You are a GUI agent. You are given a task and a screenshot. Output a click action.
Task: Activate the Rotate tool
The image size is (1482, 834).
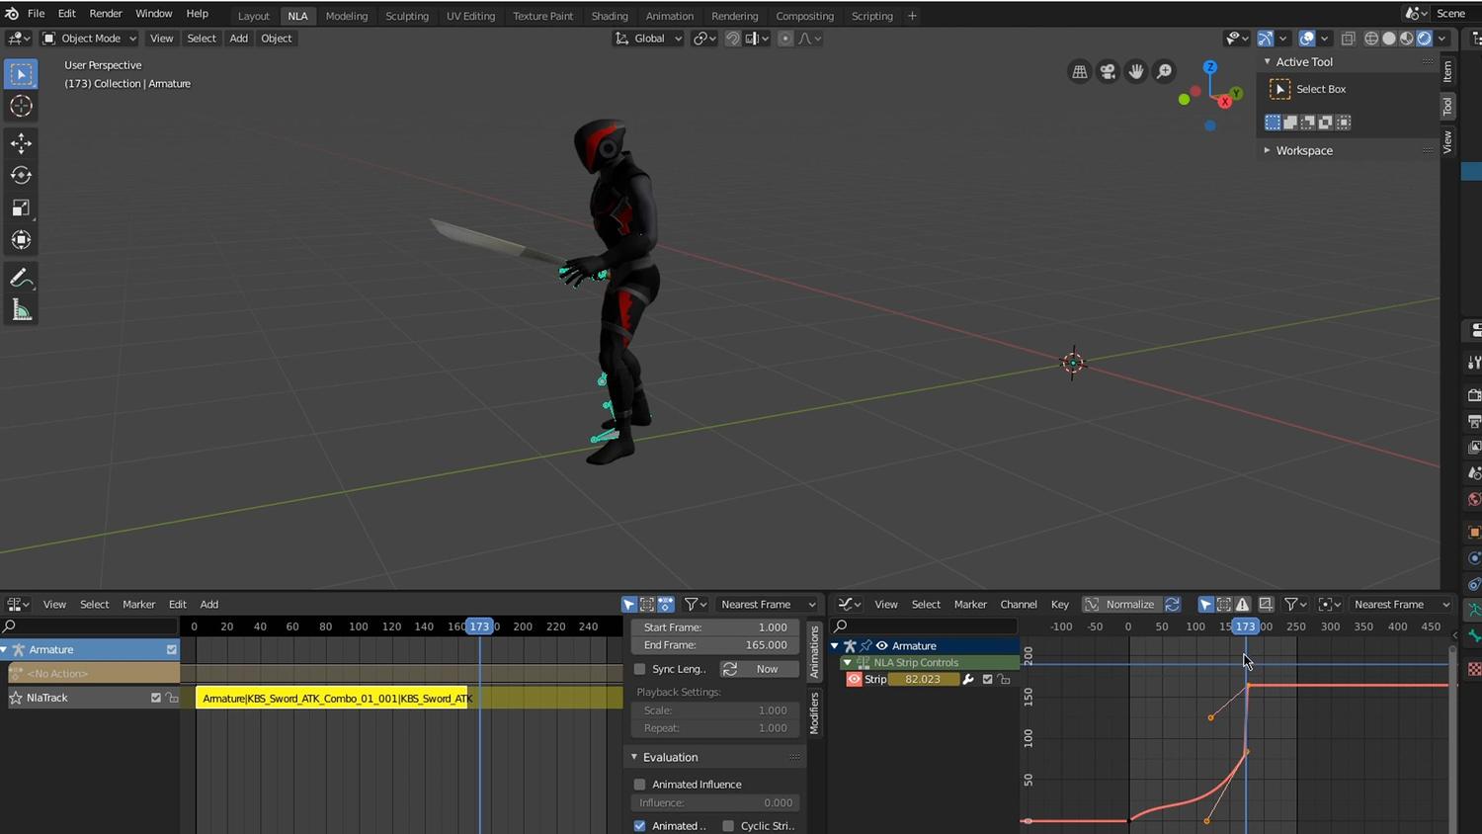(21, 176)
